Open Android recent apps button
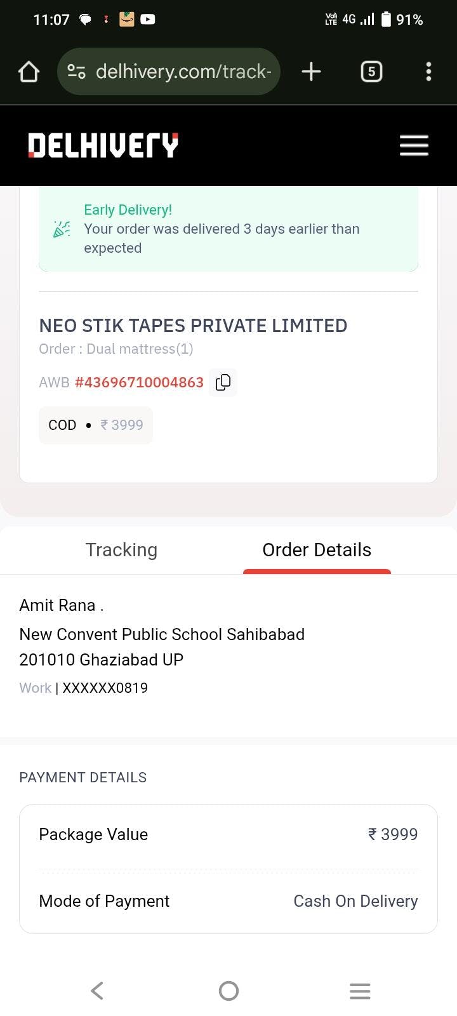 pyautogui.click(x=360, y=991)
